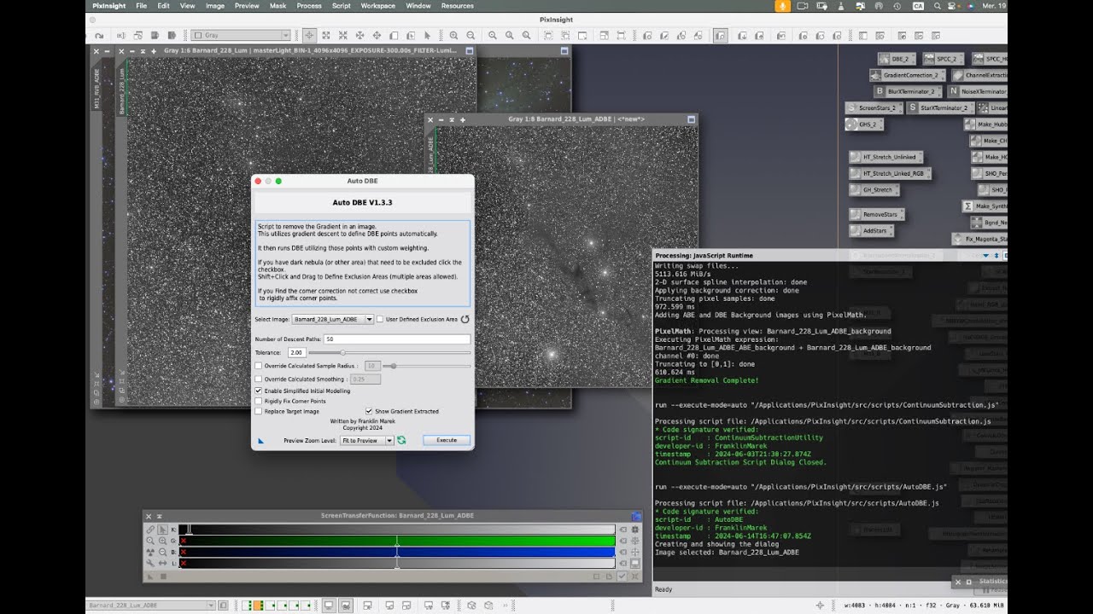
Task: Open the Select Image dropdown
Action: pyautogui.click(x=333, y=320)
